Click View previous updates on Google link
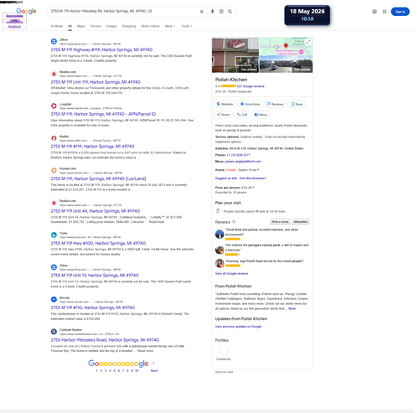The image size is (419, 413). click(x=238, y=327)
